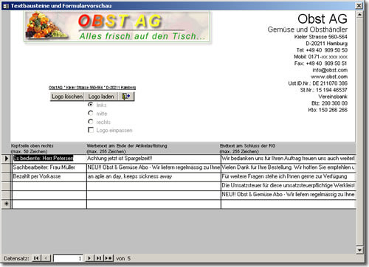Click the record number input field
The image size is (369, 267).
point(68,258)
